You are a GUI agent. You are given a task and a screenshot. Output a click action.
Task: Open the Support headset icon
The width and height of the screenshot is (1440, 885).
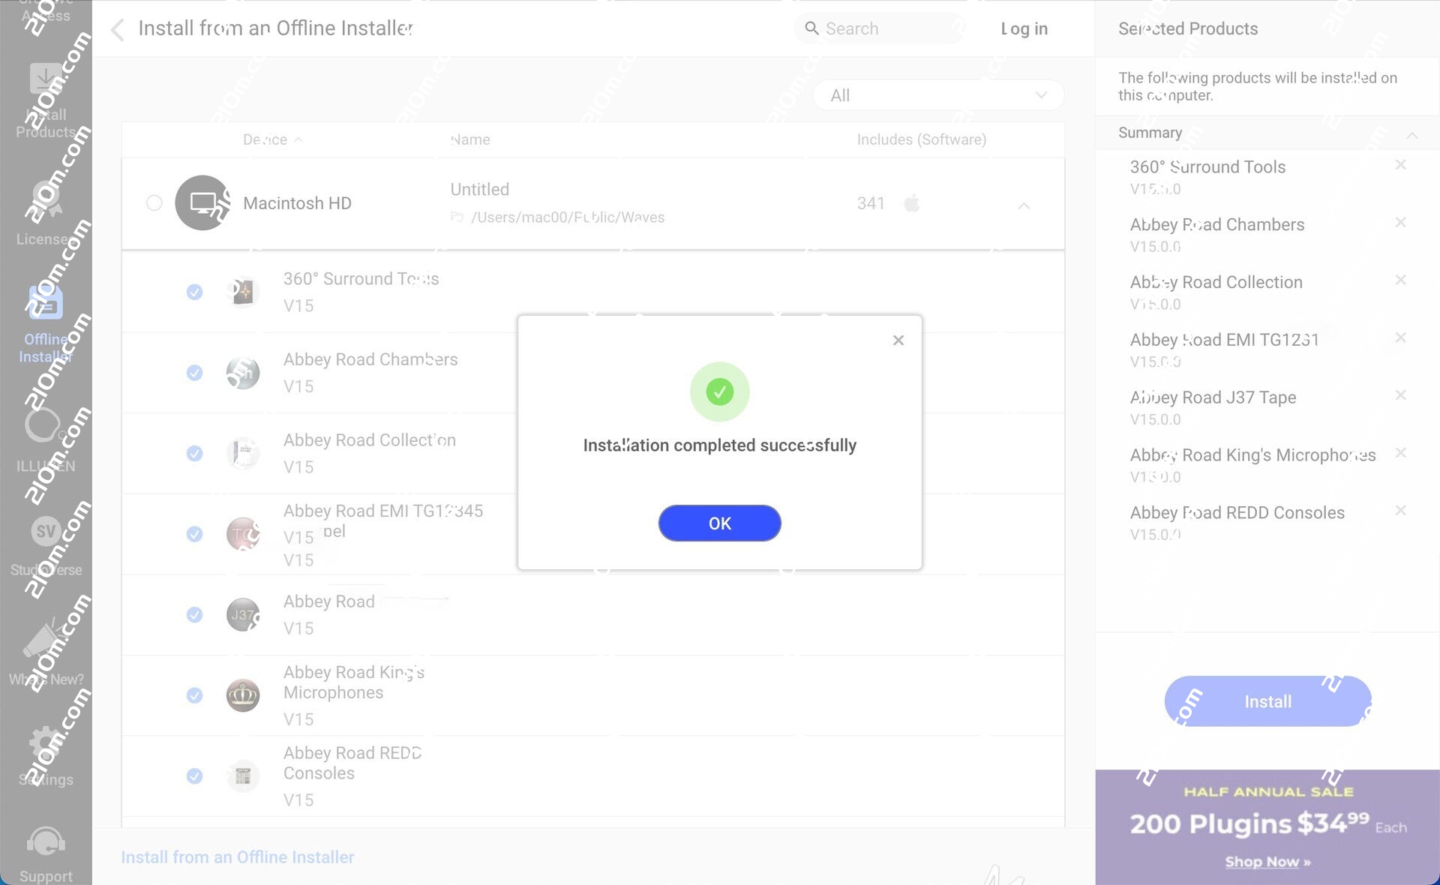click(46, 843)
